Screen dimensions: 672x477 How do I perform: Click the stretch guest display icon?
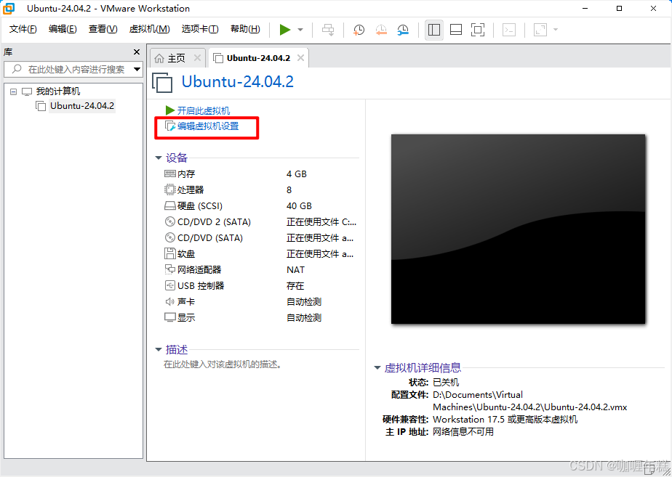tap(540, 30)
